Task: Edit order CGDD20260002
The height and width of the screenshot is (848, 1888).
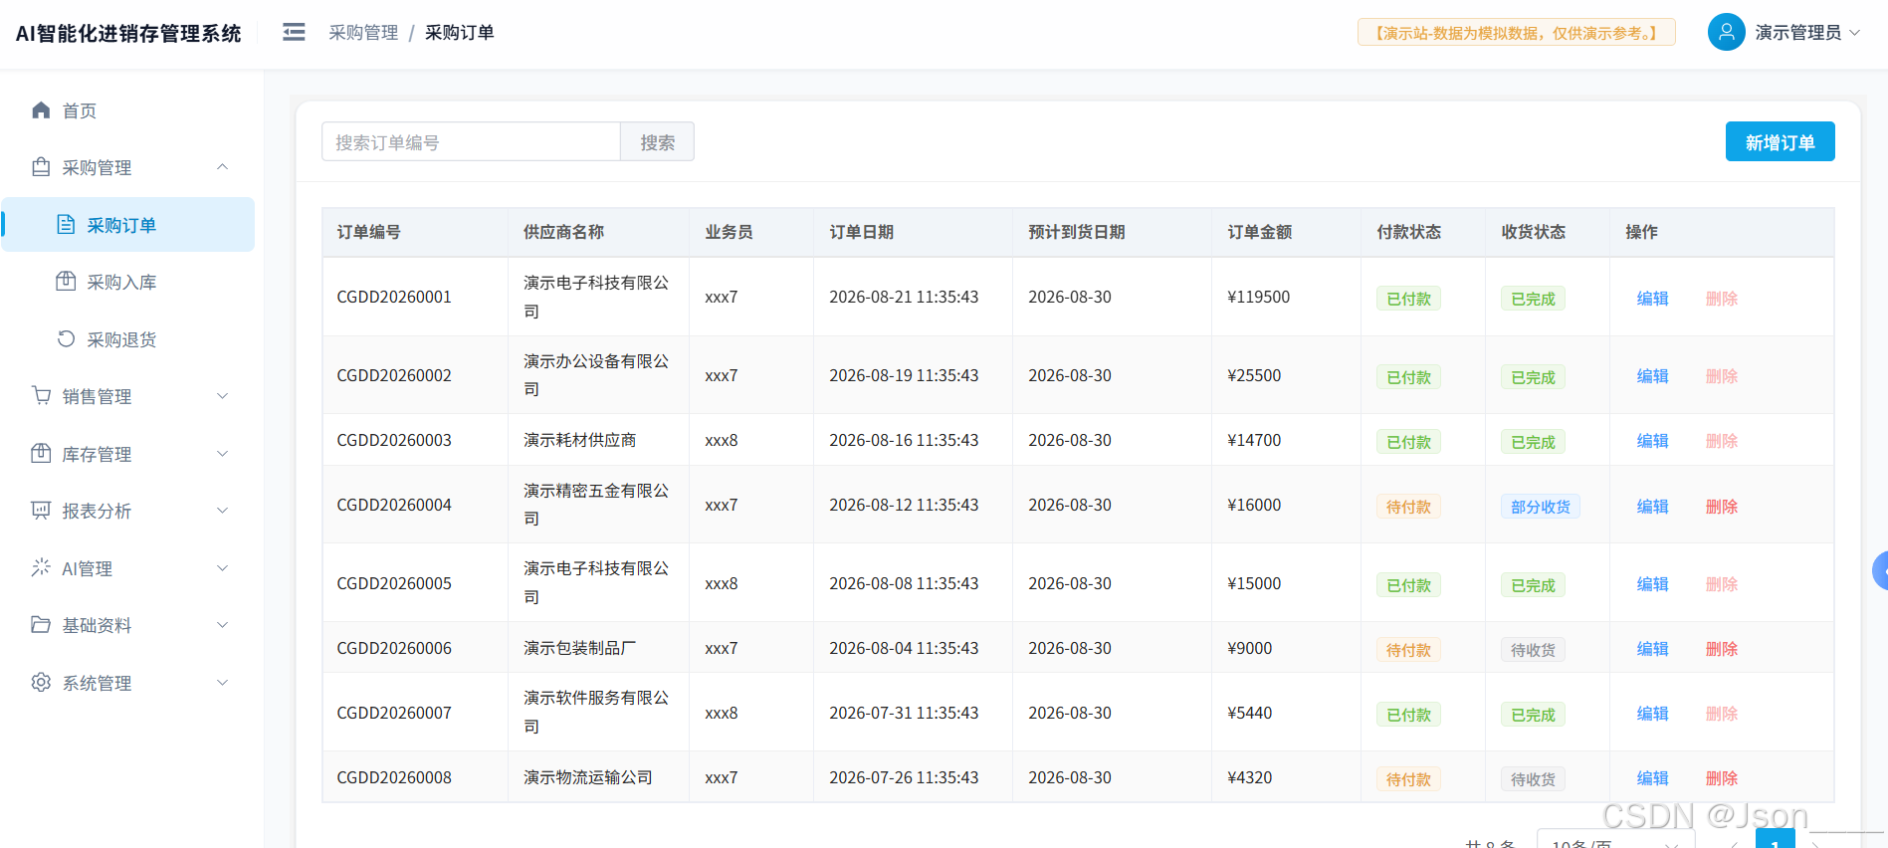Action: click(1652, 376)
